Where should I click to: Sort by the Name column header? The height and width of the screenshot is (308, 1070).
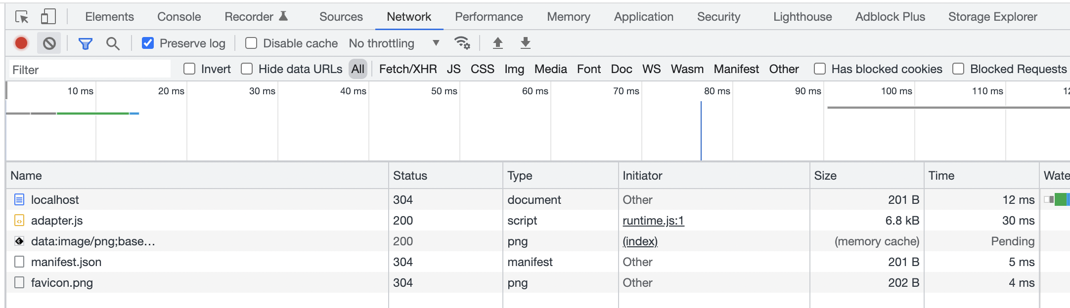coord(197,176)
